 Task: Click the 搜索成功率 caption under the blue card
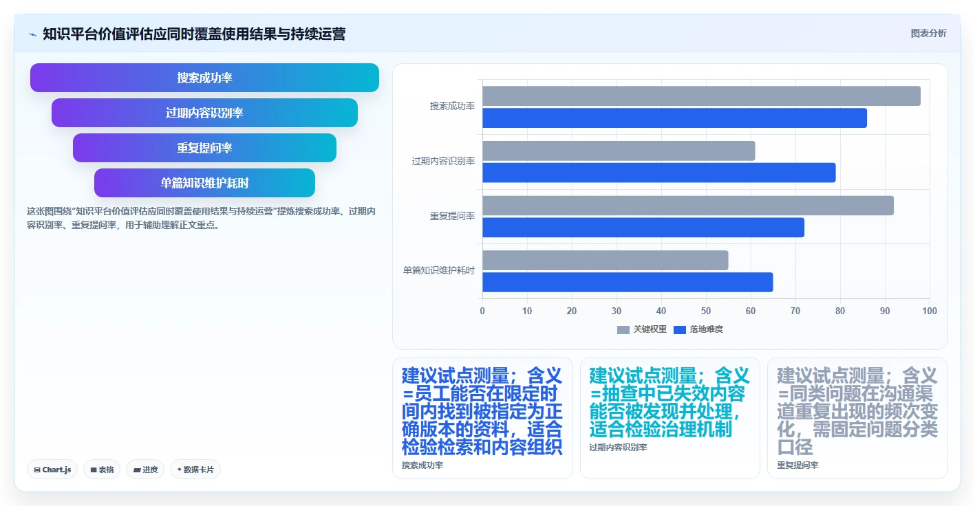click(422, 465)
